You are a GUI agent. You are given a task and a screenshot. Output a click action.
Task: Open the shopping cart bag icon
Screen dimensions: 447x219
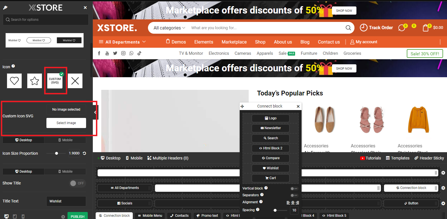coord(426,28)
